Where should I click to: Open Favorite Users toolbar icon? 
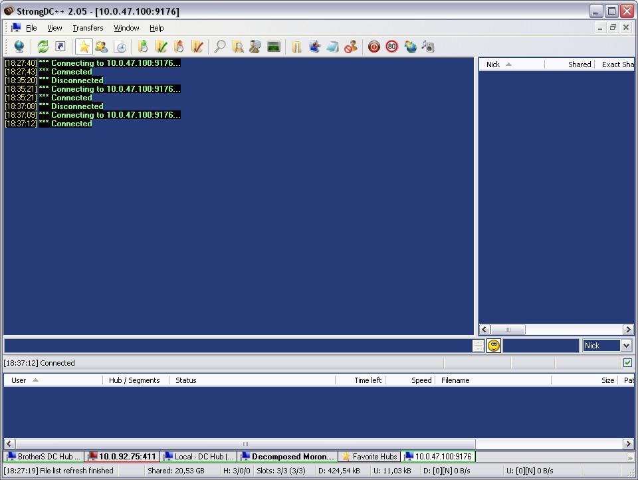click(x=101, y=47)
